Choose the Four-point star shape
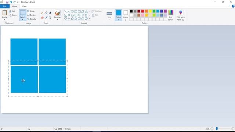The height and width of the screenshot is (132, 235). click(69, 19)
